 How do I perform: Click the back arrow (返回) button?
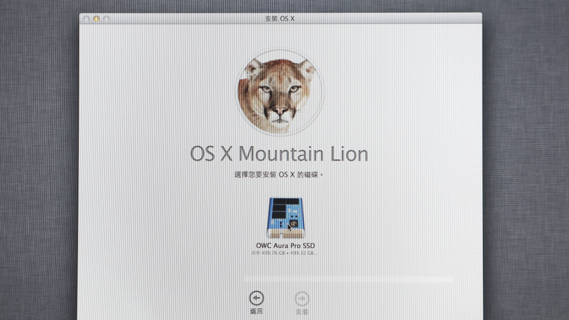(256, 298)
